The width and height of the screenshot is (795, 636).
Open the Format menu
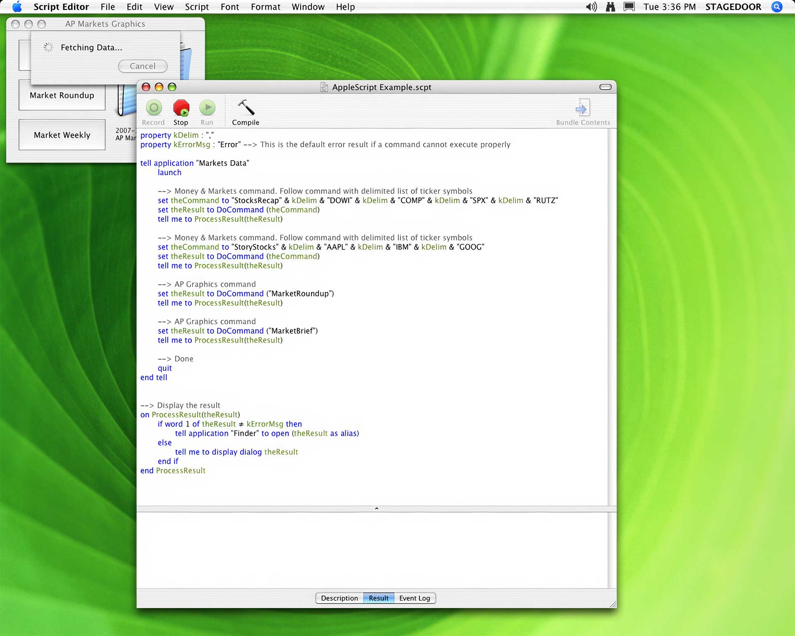coord(265,7)
